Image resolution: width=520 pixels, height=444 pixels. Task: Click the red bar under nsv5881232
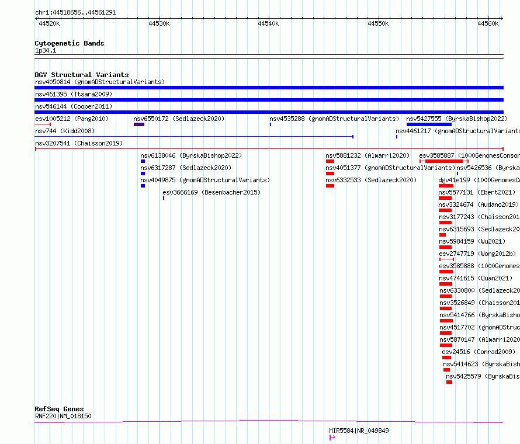click(x=330, y=161)
